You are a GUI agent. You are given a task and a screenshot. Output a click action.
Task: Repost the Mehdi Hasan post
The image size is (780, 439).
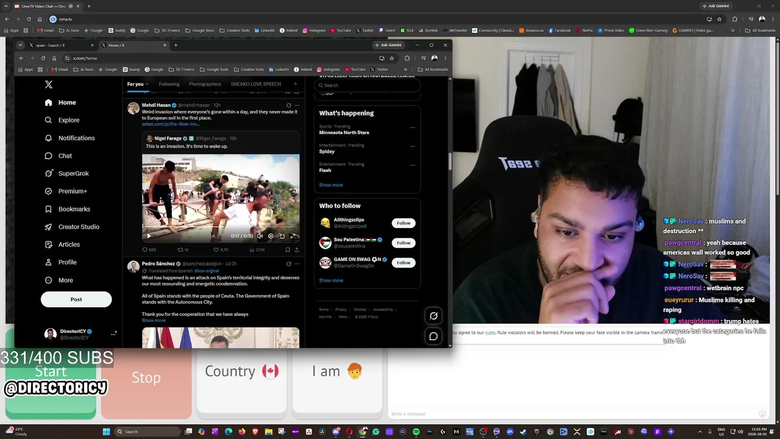[183, 249]
